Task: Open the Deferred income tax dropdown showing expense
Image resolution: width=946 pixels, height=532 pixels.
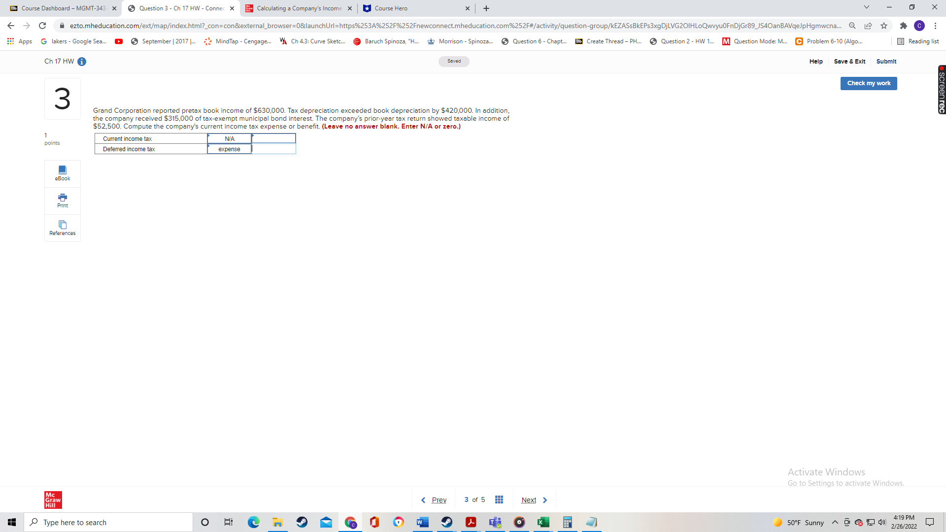Action: pyautogui.click(x=229, y=149)
